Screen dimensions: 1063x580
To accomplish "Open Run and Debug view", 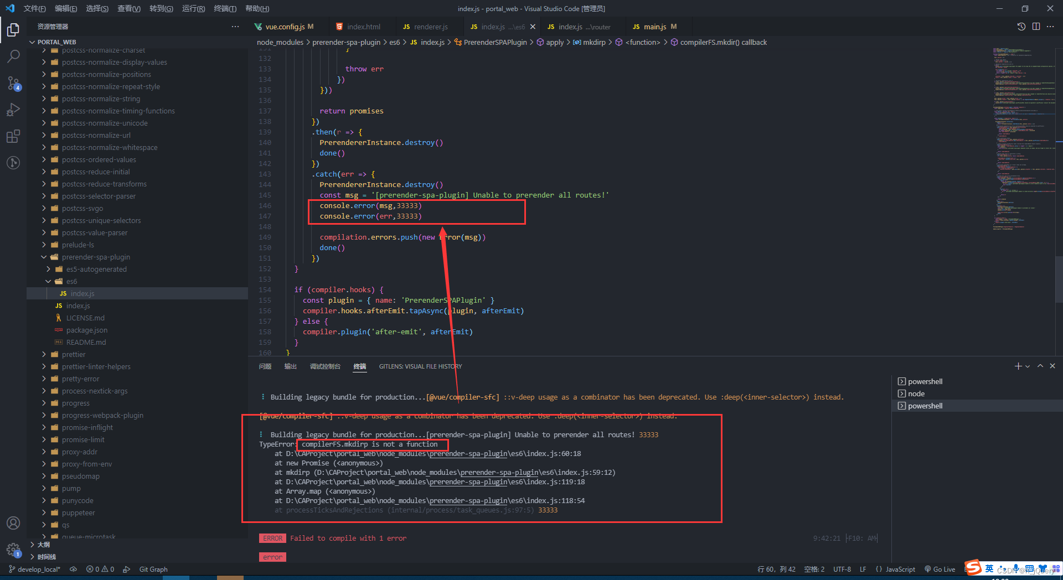I will (13, 110).
